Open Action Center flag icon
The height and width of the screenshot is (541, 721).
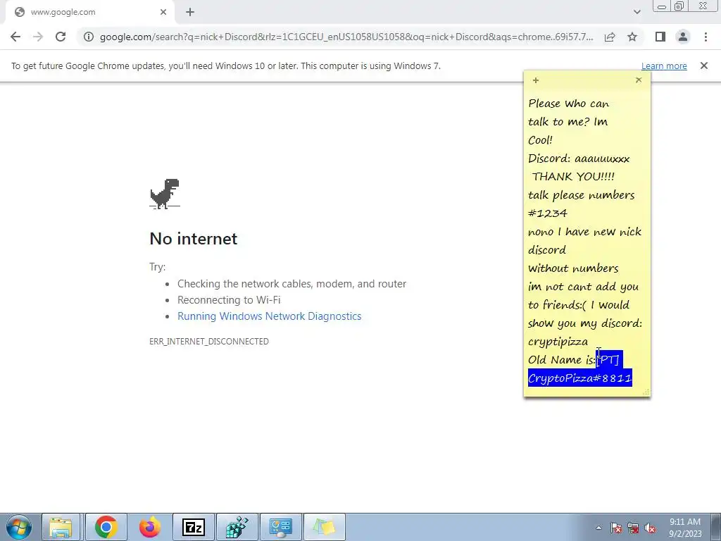click(x=615, y=528)
